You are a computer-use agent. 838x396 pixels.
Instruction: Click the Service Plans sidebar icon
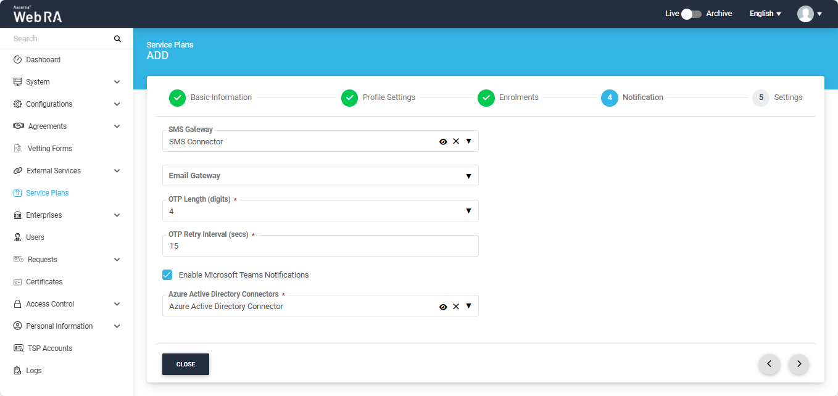pyautogui.click(x=17, y=193)
